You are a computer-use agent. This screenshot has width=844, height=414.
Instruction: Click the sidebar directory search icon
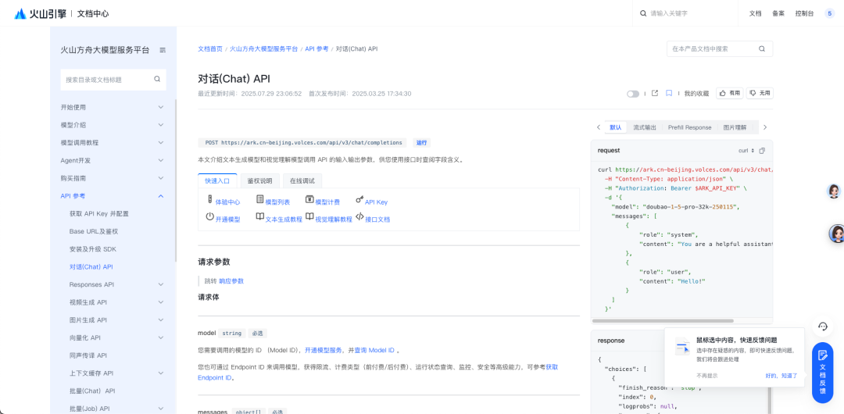click(157, 79)
